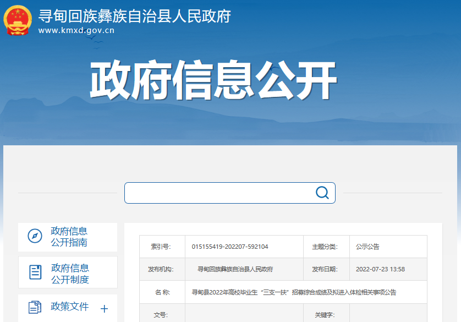The height and width of the screenshot is (322, 461).
Task: Focus the search input box
Action: click(220, 193)
